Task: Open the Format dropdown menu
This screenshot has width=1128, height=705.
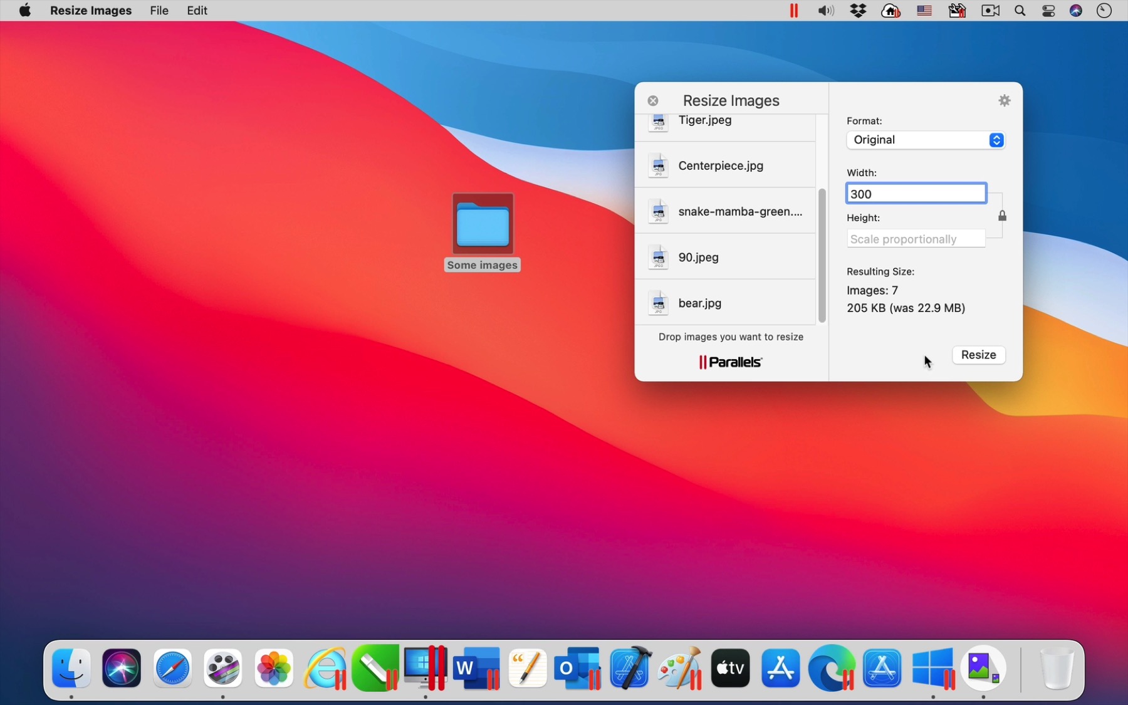Action: pos(925,140)
